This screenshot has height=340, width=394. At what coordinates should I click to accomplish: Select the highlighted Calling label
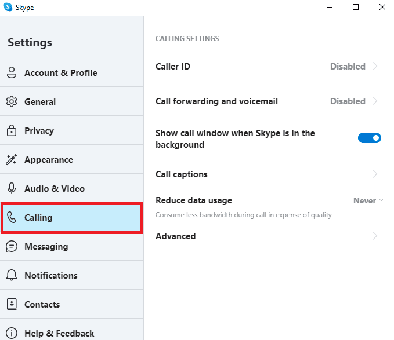pyautogui.click(x=38, y=218)
